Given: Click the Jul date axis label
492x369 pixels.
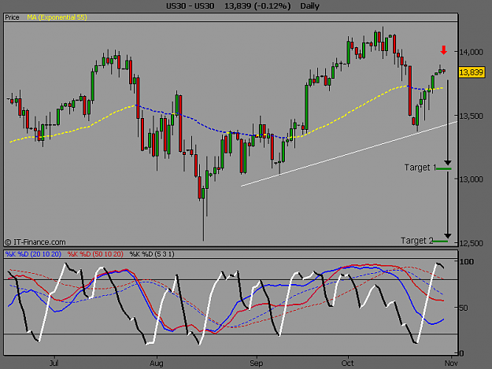Looking at the screenshot, I should 54,363.
